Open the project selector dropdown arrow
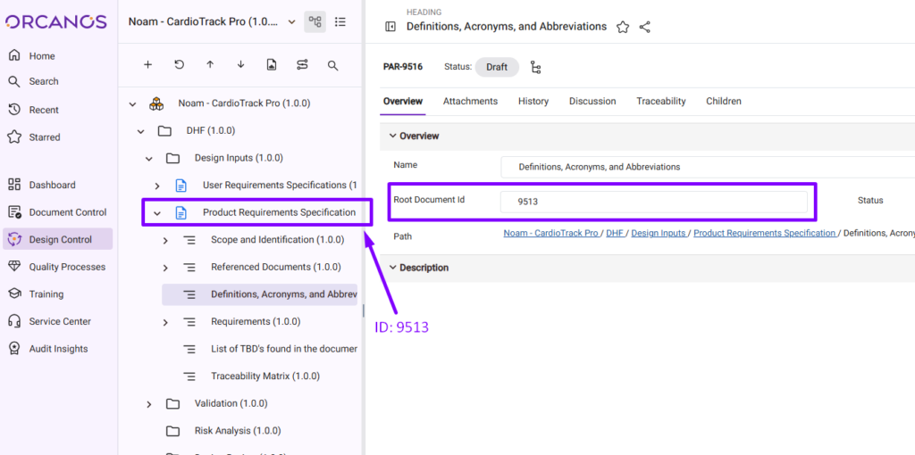This screenshot has height=455, width=915. point(291,21)
